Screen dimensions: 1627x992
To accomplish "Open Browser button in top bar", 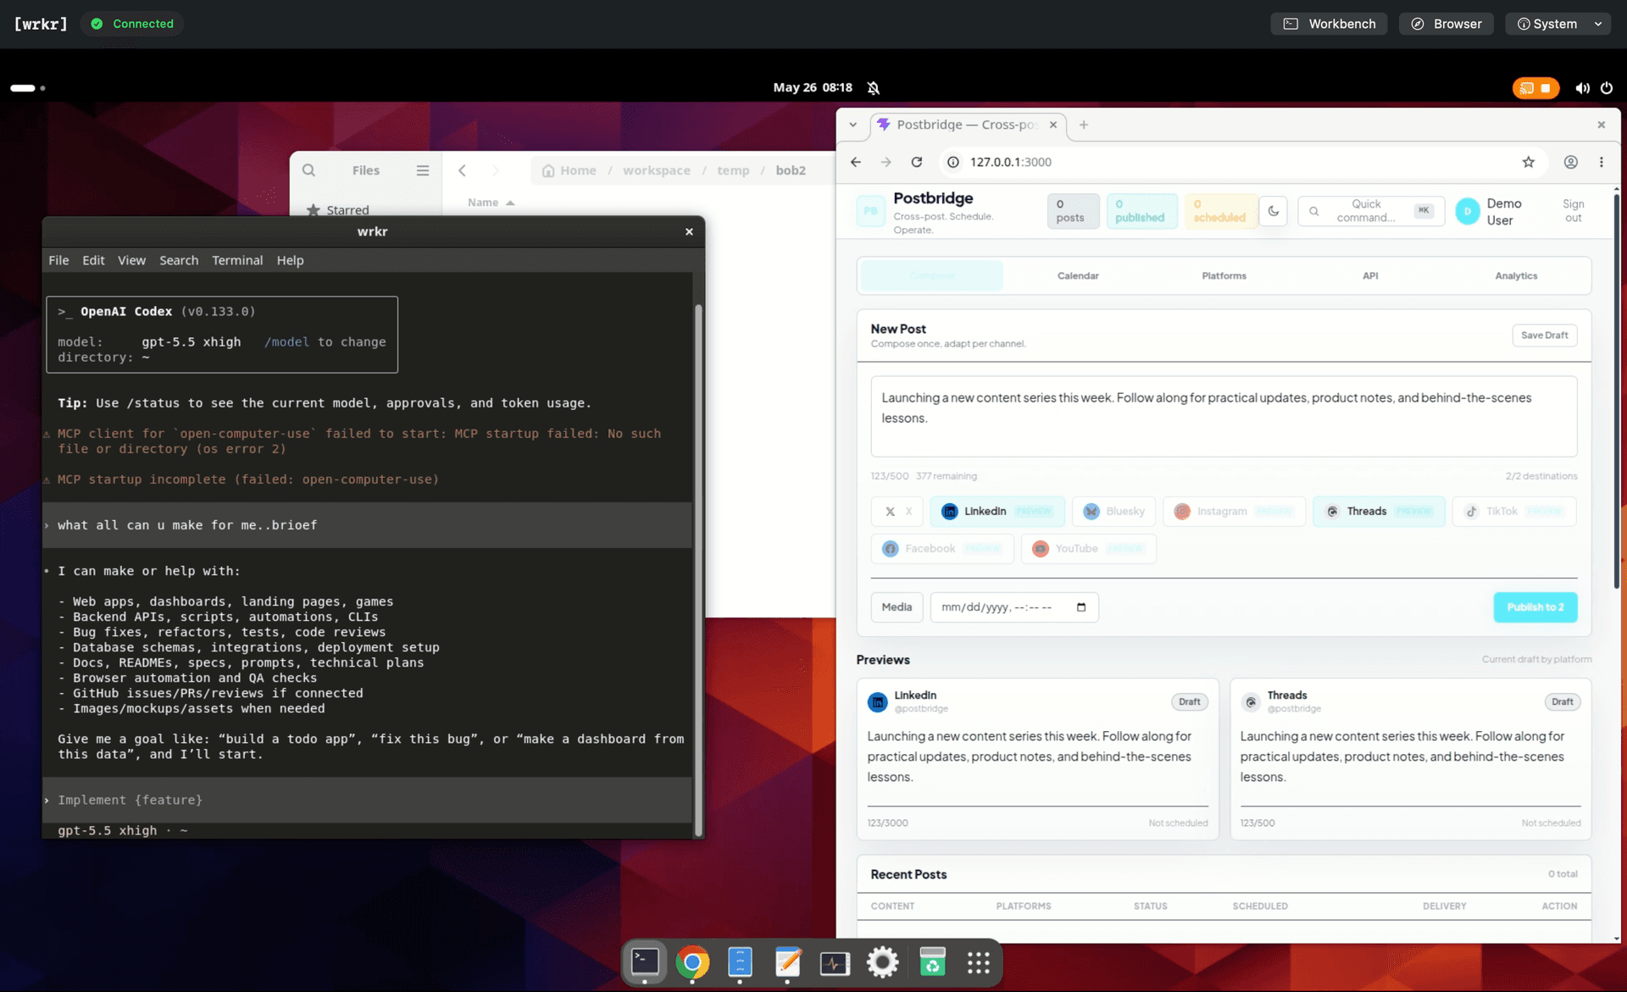I will click(x=1446, y=24).
